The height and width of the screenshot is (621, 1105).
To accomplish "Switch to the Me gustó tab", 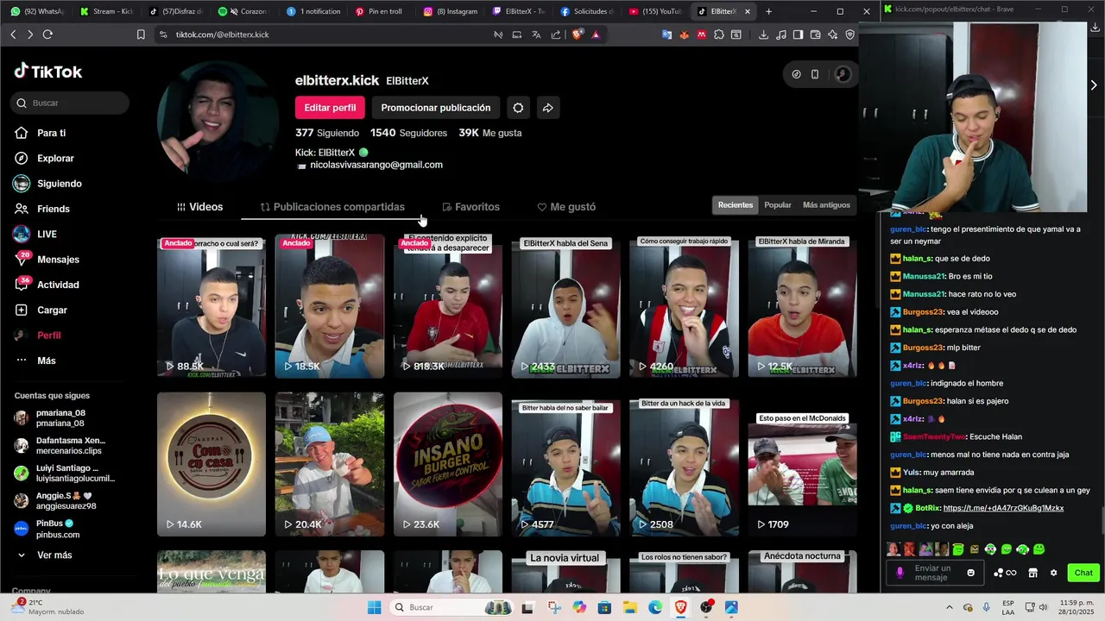I will click(566, 207).
